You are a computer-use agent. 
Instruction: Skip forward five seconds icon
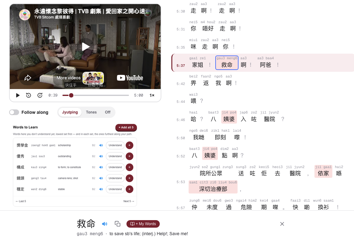pos(40,95)
